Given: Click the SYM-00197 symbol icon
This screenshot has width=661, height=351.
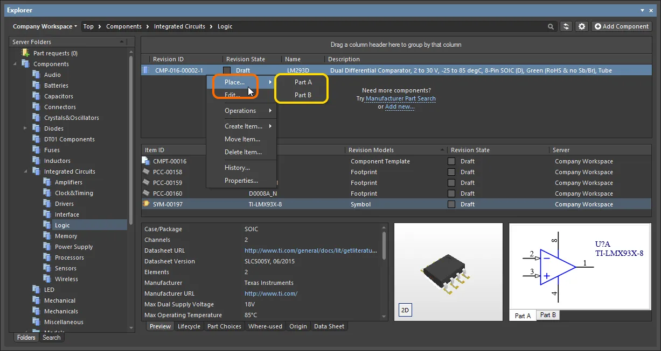Looking at the screenshot, I should (x=146, y=204).
